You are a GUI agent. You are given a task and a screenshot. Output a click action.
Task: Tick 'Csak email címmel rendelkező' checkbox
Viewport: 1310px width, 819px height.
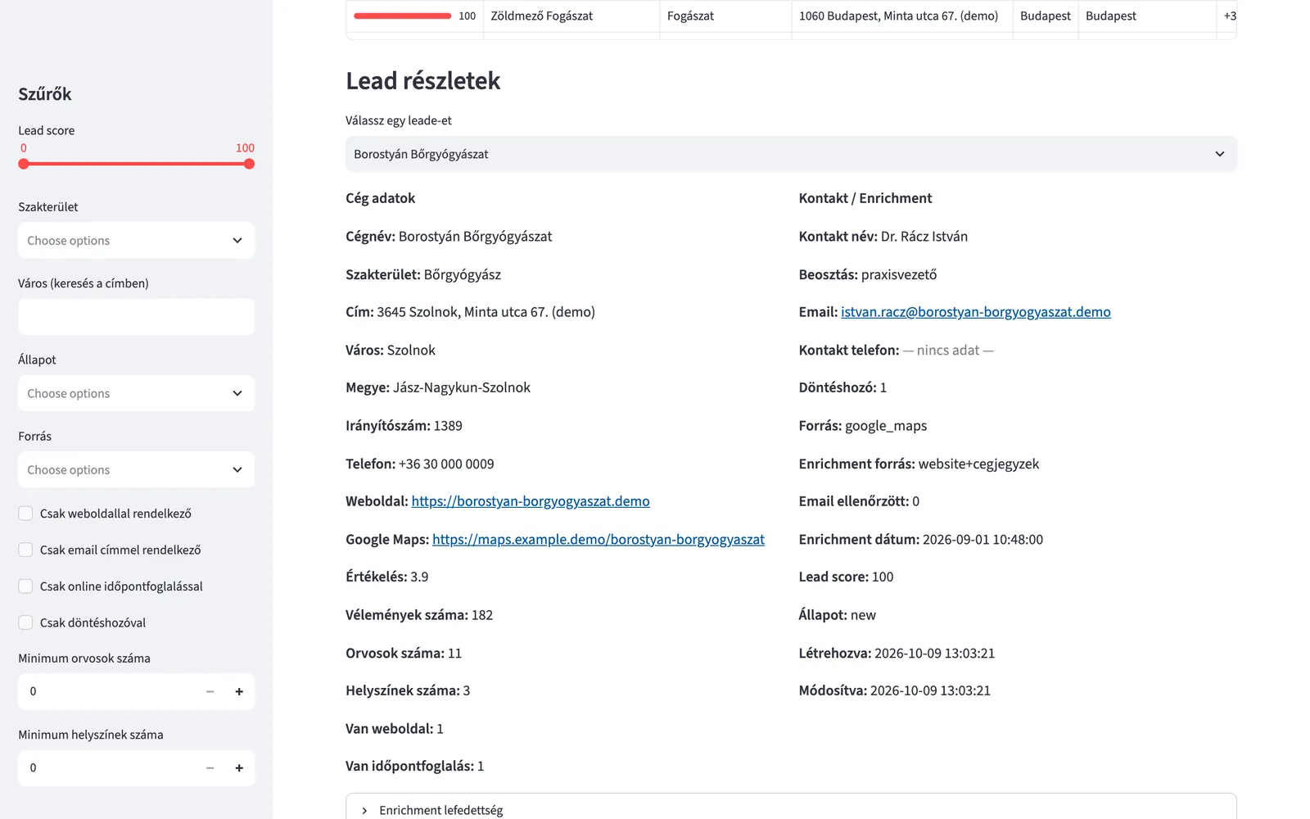click(x=25, y=550)
